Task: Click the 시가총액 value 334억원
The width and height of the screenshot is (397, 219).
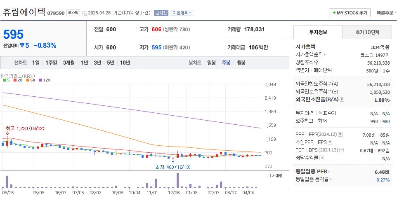Action: tap(380, 47)
